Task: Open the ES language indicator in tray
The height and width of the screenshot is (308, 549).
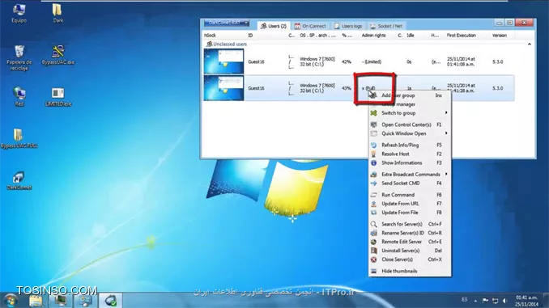Action: click(464, 300)
